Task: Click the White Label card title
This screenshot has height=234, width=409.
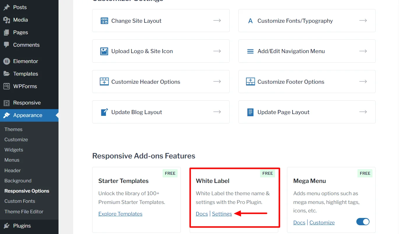Action: 213,181
